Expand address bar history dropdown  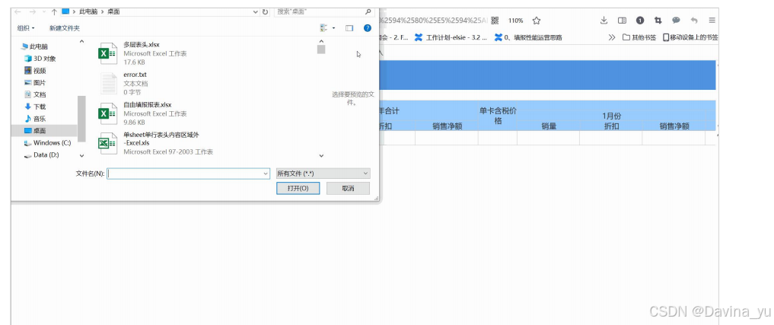tap(255, 11)
